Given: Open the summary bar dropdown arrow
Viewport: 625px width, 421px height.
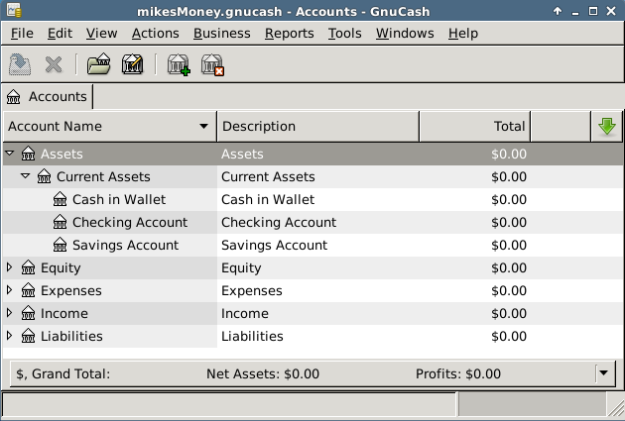Looking at the screenshot, I should coord(603,373).
